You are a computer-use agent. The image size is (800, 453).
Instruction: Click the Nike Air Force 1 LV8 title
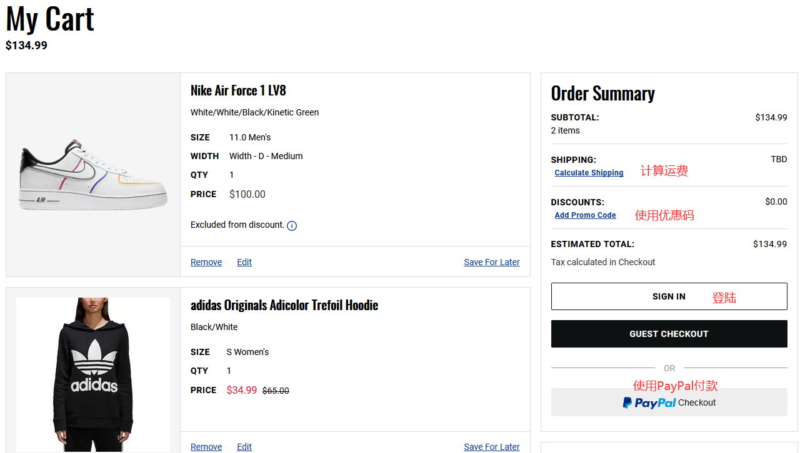pos(238,90)
